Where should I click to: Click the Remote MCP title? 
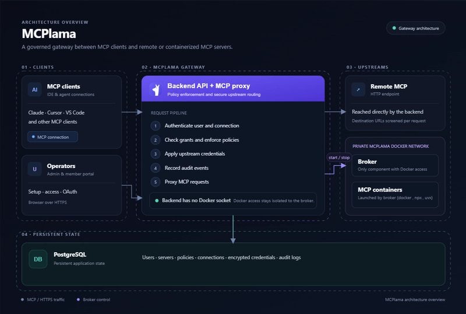coord(389,86)
